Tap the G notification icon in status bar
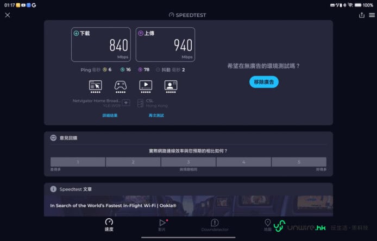 34,5
